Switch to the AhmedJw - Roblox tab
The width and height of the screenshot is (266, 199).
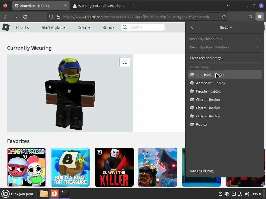click(x=41, y=6)
